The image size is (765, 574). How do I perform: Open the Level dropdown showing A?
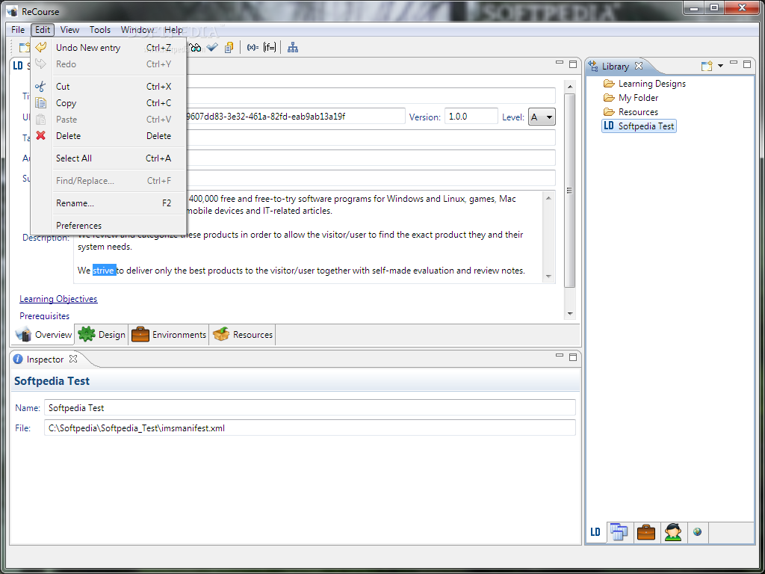coord(542,117)
